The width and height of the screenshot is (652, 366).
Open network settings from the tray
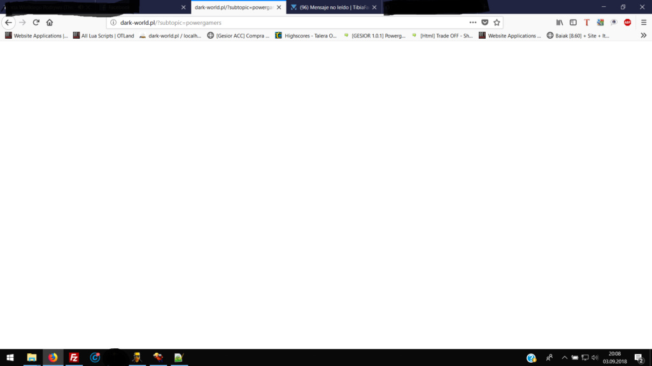(585, 358)
